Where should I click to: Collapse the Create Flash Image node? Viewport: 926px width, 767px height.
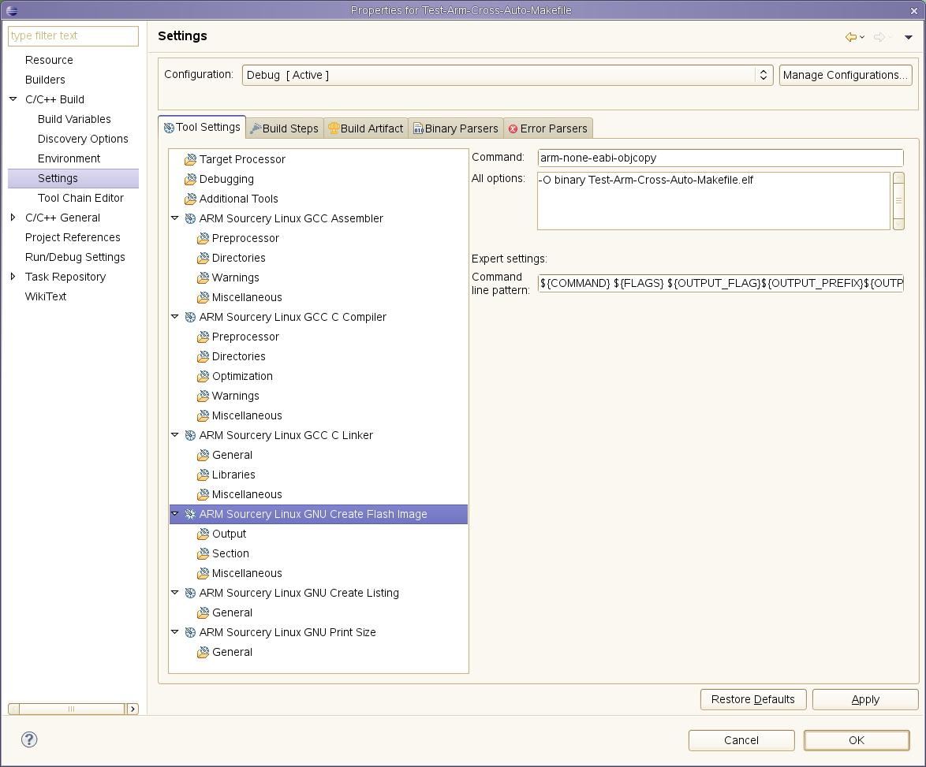175,514
